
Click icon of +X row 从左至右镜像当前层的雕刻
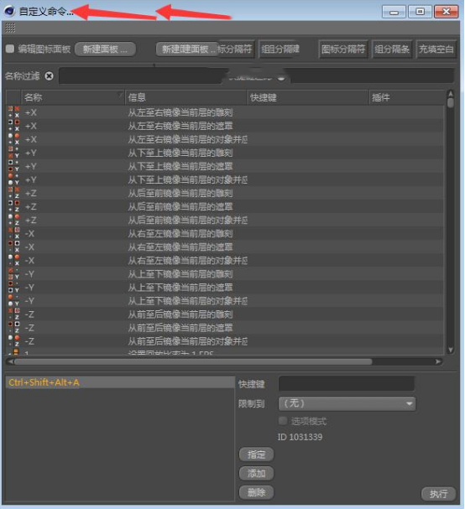click(x=13, y=112)
